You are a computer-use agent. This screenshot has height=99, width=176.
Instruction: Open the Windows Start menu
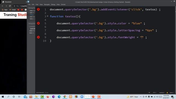coord(3,97)
